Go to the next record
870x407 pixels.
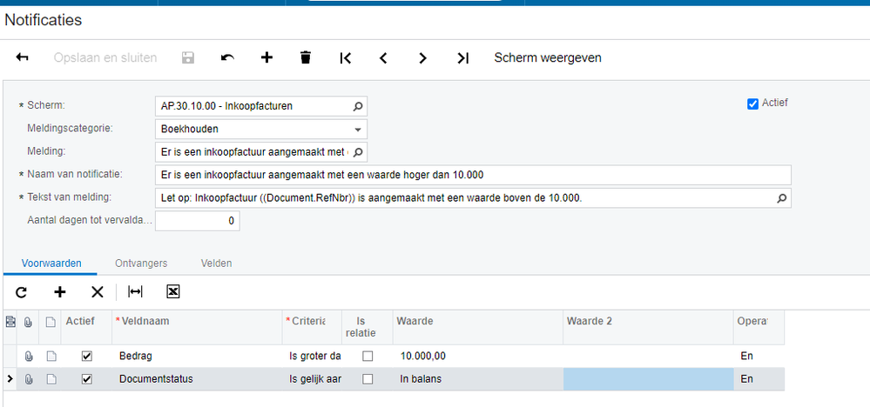click(x=422, y=57)
